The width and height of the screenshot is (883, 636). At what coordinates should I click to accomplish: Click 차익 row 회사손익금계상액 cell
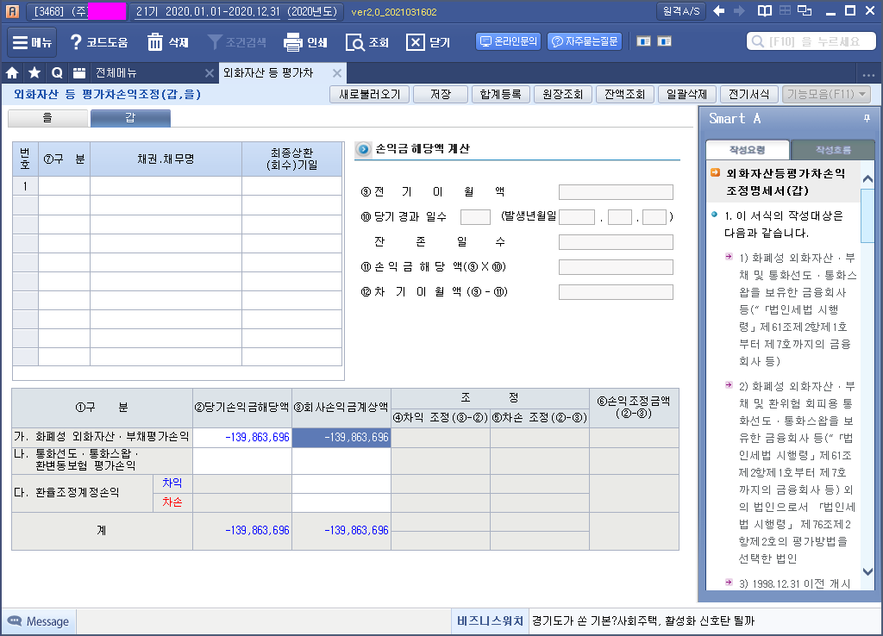click(x=341, y=483)
